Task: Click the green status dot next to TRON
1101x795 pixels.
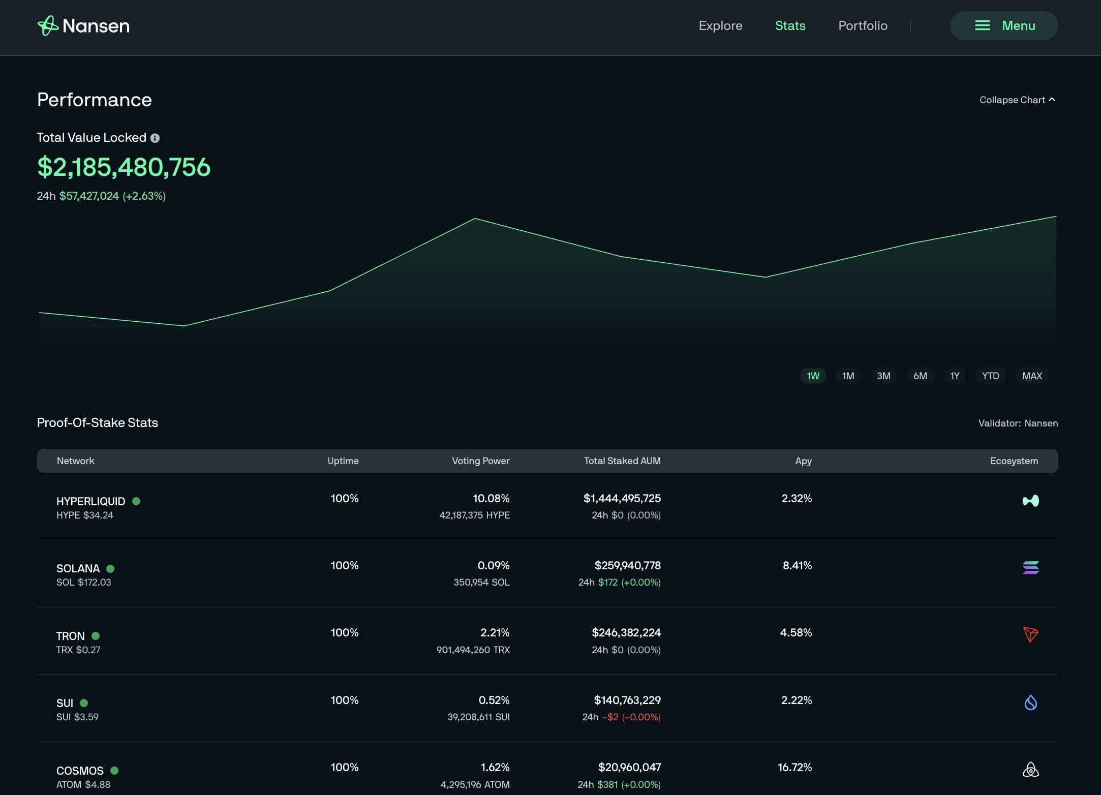Action: point(96,636)
